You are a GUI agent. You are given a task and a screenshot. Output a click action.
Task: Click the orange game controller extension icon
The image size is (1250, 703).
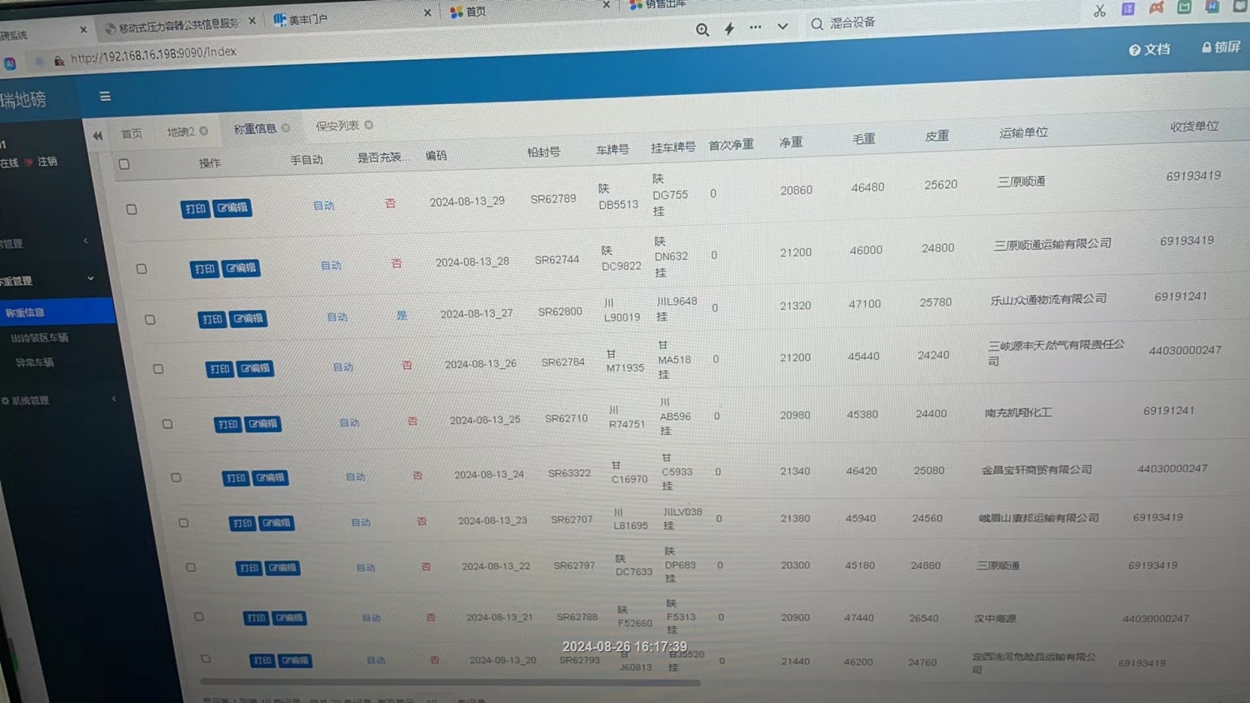click(x=1156, y=7)
